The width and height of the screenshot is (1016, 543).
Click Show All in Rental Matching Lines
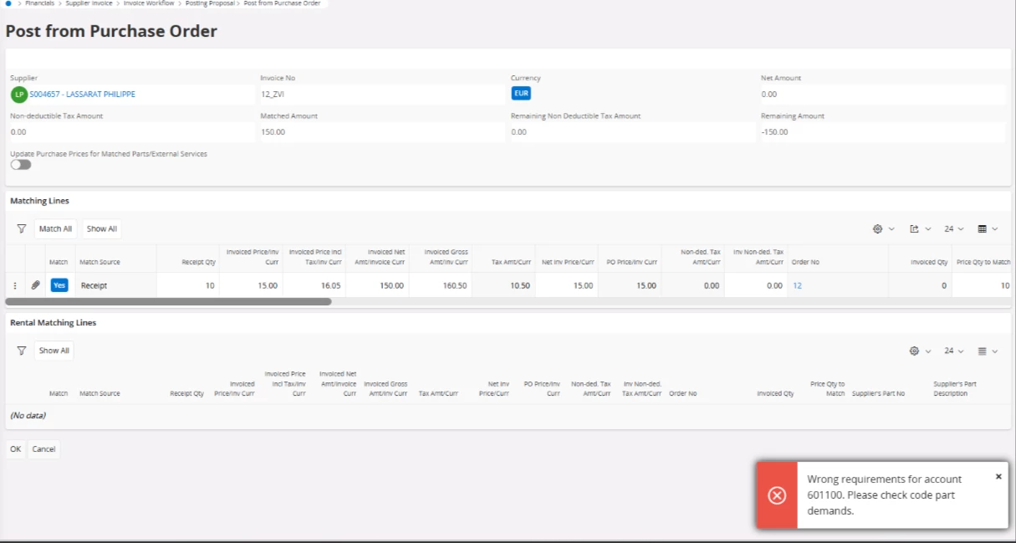[54, 351]
